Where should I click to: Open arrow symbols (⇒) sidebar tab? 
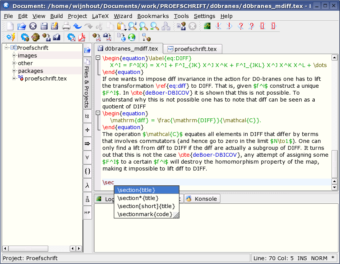[x=87, y=144]
